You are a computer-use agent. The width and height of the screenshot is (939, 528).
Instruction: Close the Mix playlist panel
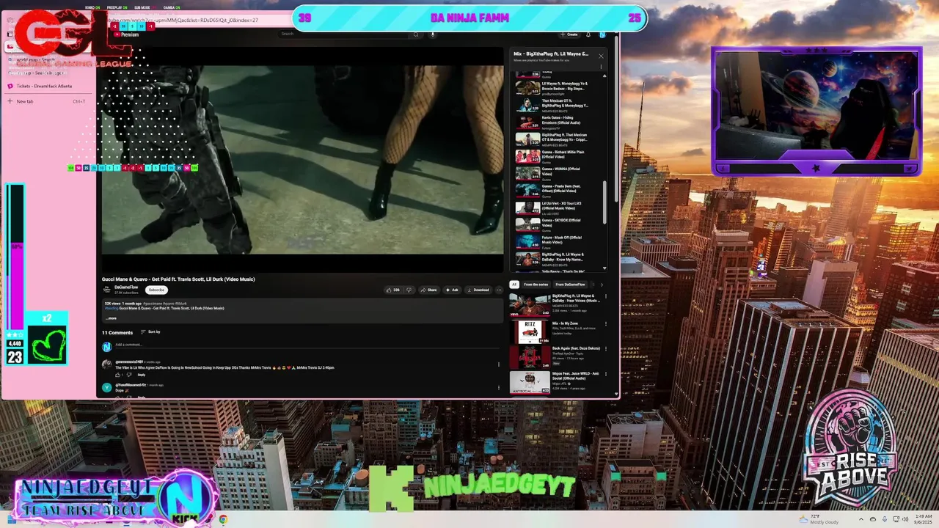coord(601,56)
